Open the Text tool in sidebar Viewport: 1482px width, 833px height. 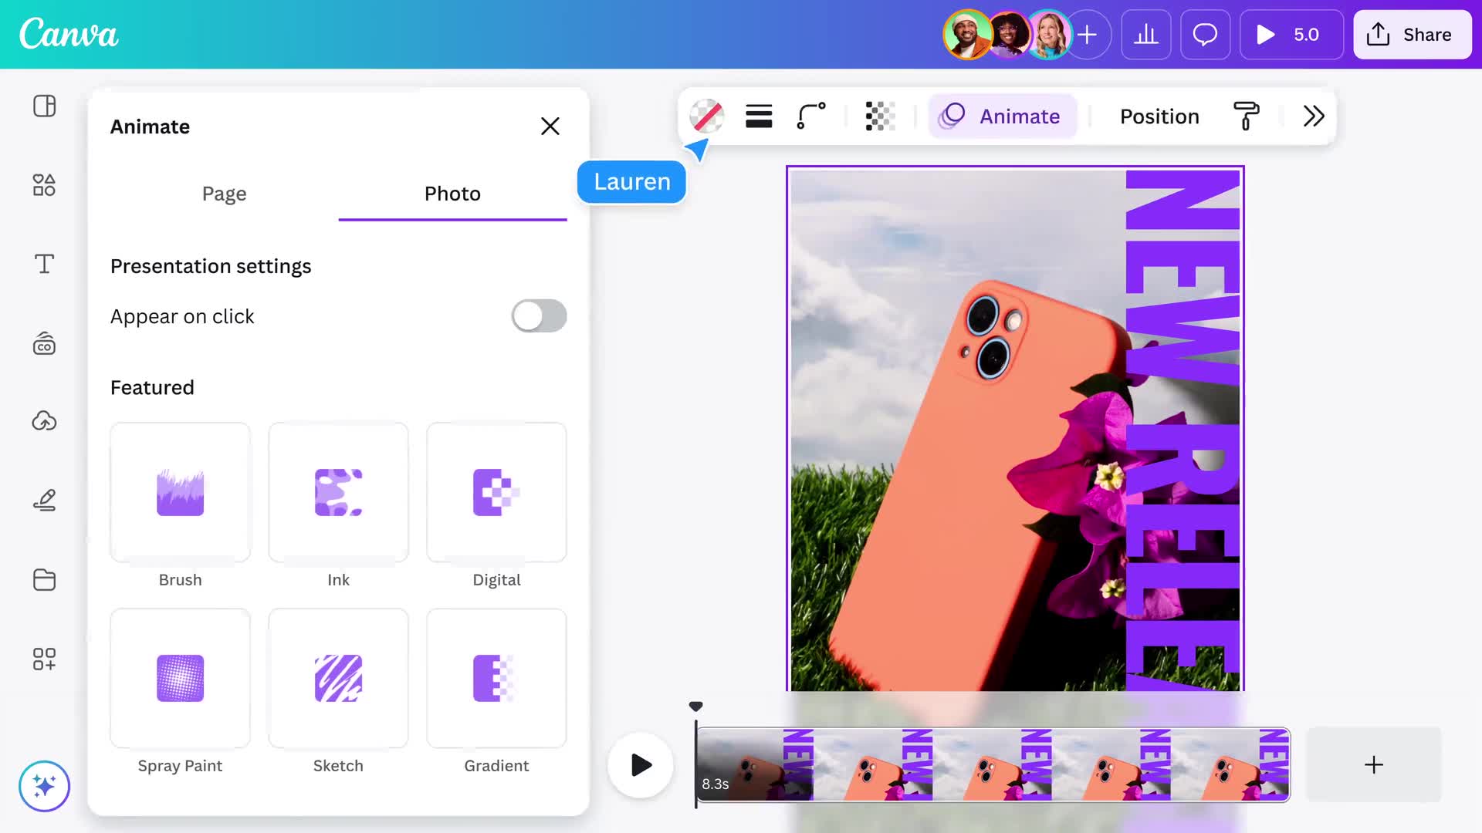[44, 264]
